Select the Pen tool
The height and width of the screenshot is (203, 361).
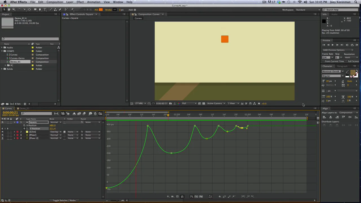point(40,10)
